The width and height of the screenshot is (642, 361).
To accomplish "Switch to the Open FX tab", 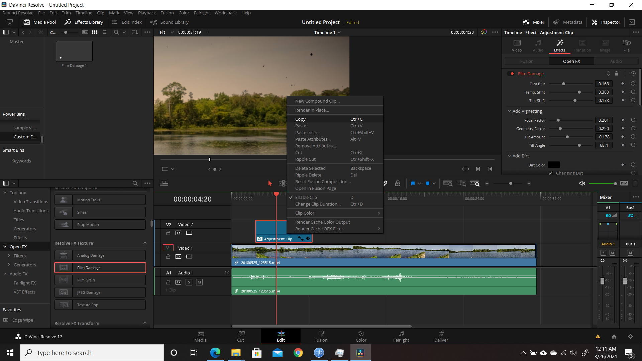I will click(571, 61).
